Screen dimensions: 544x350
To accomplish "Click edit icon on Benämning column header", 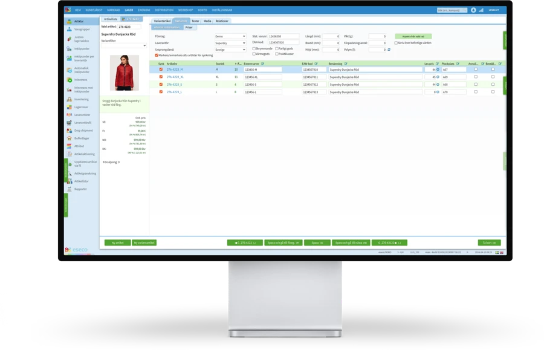I will [x=345, y=63].
